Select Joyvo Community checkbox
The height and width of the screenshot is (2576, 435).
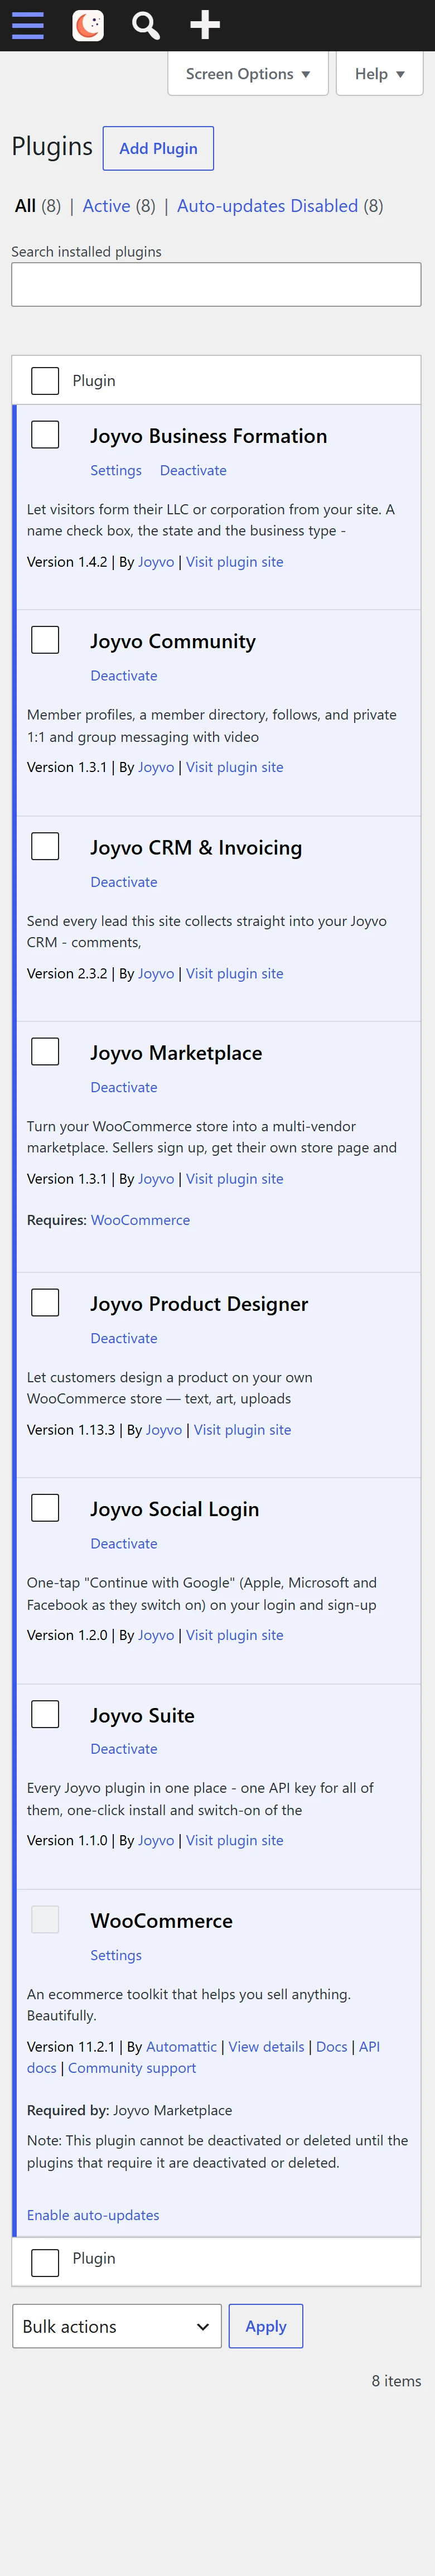pos(45,640)
